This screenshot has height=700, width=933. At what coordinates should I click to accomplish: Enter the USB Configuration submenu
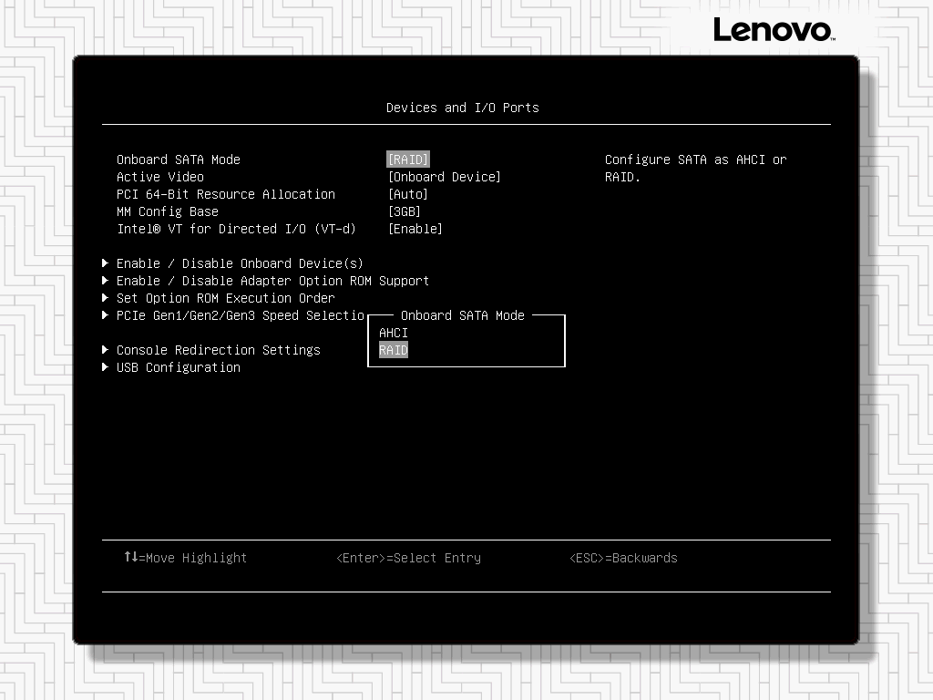click(x=178, y=367)
